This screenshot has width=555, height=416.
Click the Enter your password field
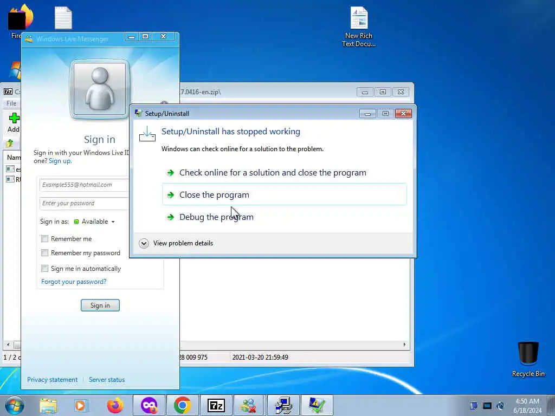click(x=84, y=203)
